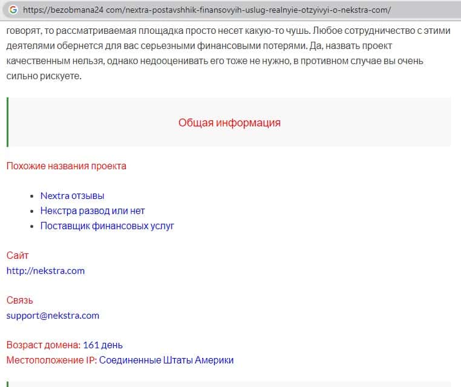Viewport: 461px width, 387px height.
Task: Click the 'Общая информация' heading
Action: (229, 123)
